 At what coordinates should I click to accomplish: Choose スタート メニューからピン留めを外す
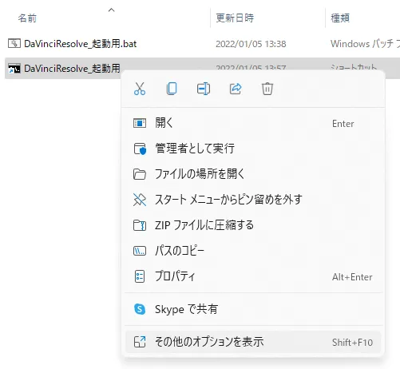(253, 200)
